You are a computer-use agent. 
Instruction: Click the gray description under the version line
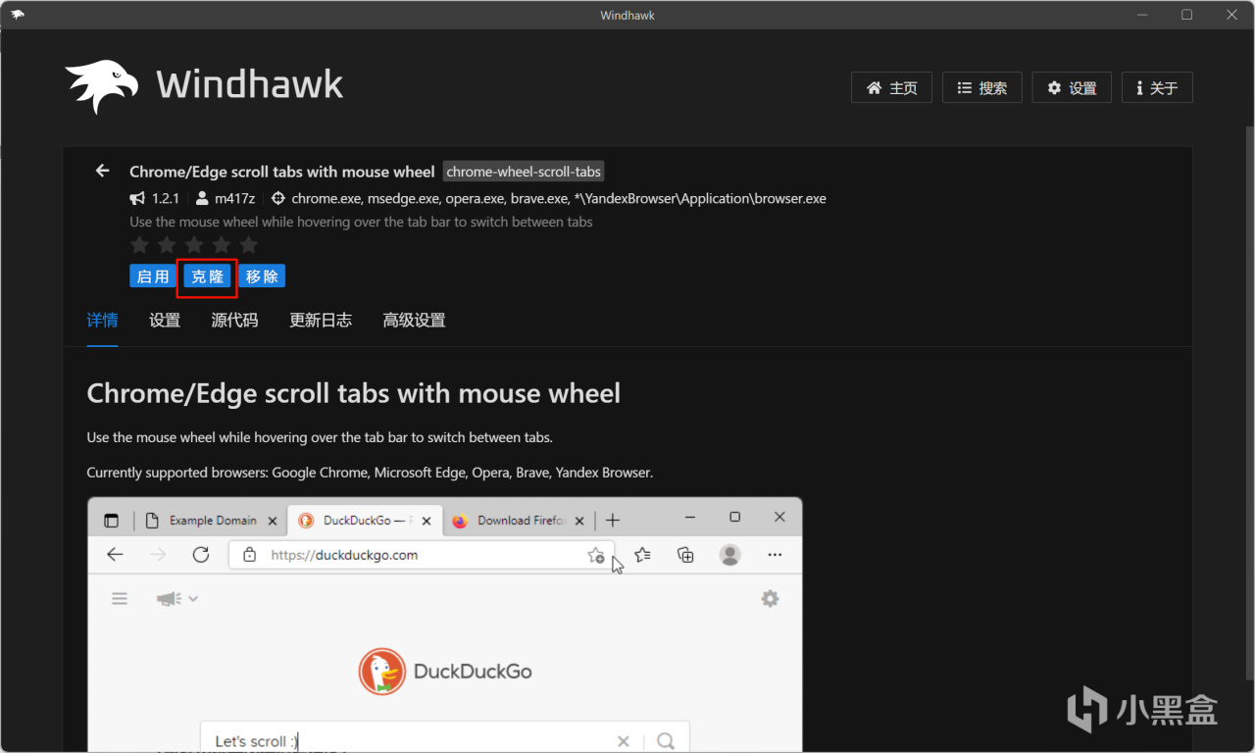[361, 222]
